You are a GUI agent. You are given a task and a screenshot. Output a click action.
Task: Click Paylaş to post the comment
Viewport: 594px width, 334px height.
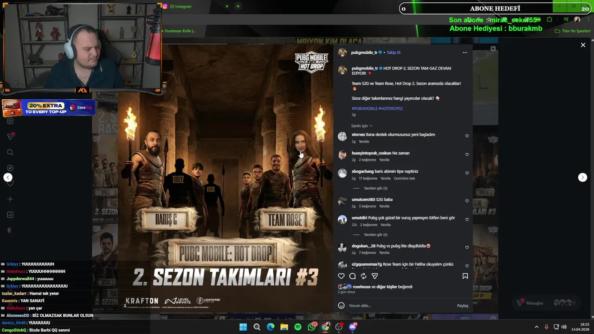click(462, 306)
